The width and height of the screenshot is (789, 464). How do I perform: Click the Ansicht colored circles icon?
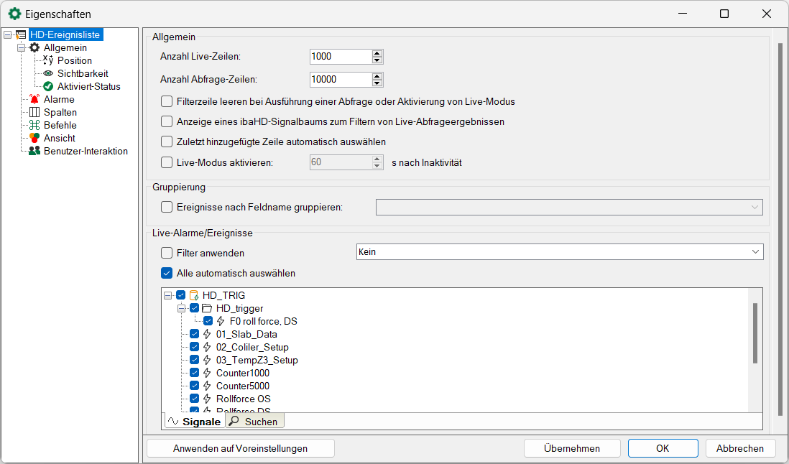34,139
